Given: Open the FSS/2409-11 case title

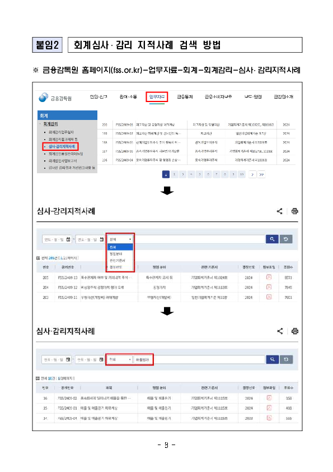Looking at the screenshot, I should click(x=100, y=298).
